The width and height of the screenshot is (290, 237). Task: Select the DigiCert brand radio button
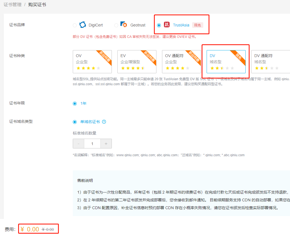pyautogui.click(x=75, y=25)
